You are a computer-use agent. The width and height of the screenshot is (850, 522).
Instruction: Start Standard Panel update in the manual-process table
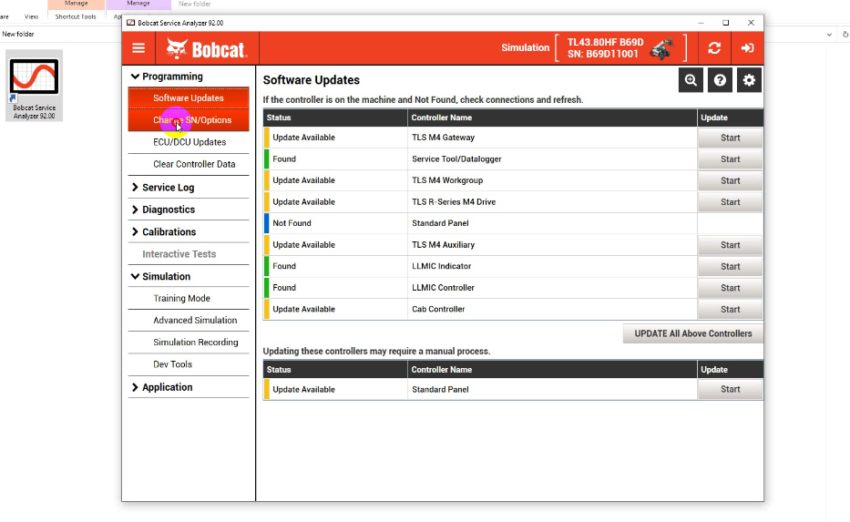pos(730,389)
